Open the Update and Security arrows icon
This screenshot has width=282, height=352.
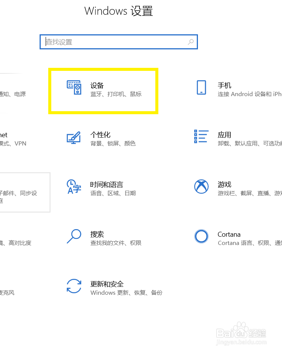[74, 286]
